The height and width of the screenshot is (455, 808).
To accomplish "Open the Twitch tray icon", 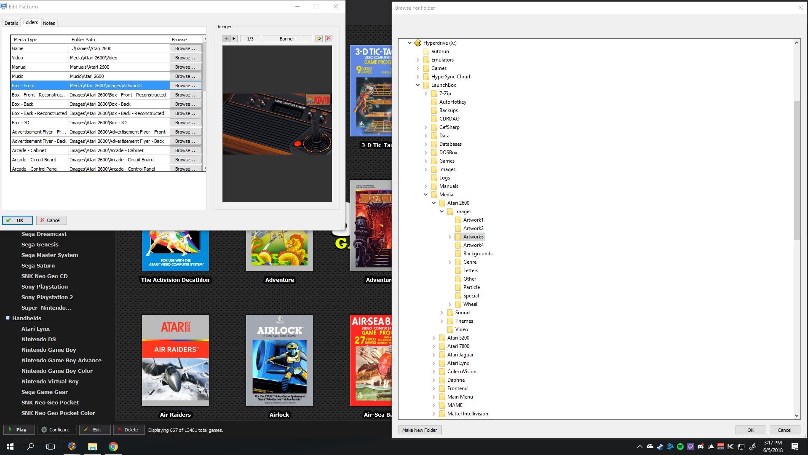I will click(x=690, y=447).
